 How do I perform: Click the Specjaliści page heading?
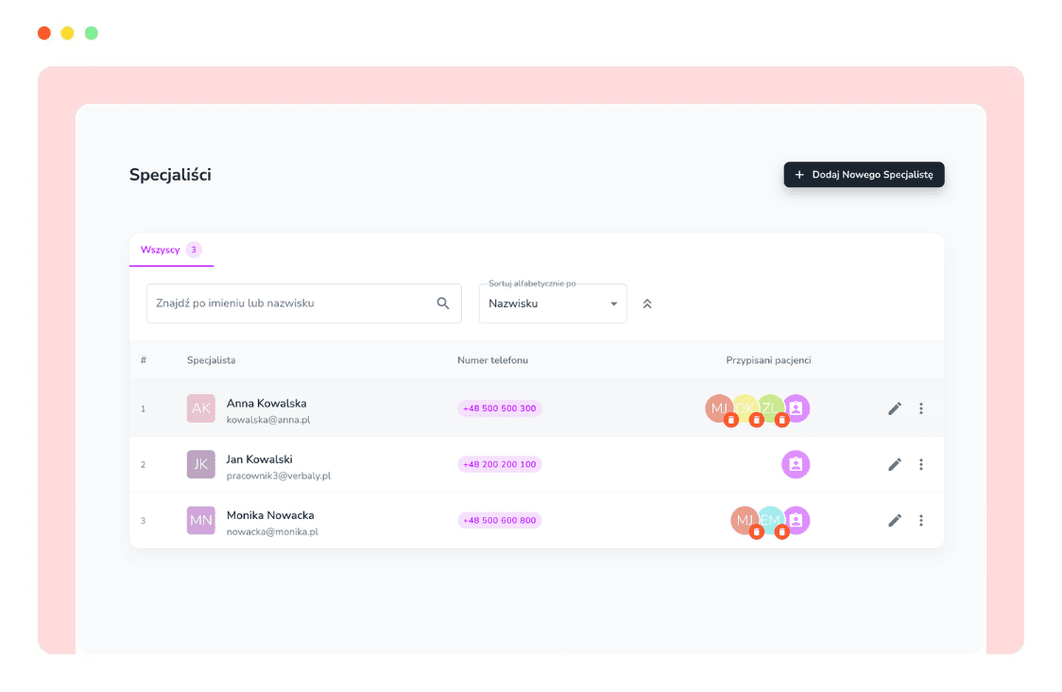point(170,175)
